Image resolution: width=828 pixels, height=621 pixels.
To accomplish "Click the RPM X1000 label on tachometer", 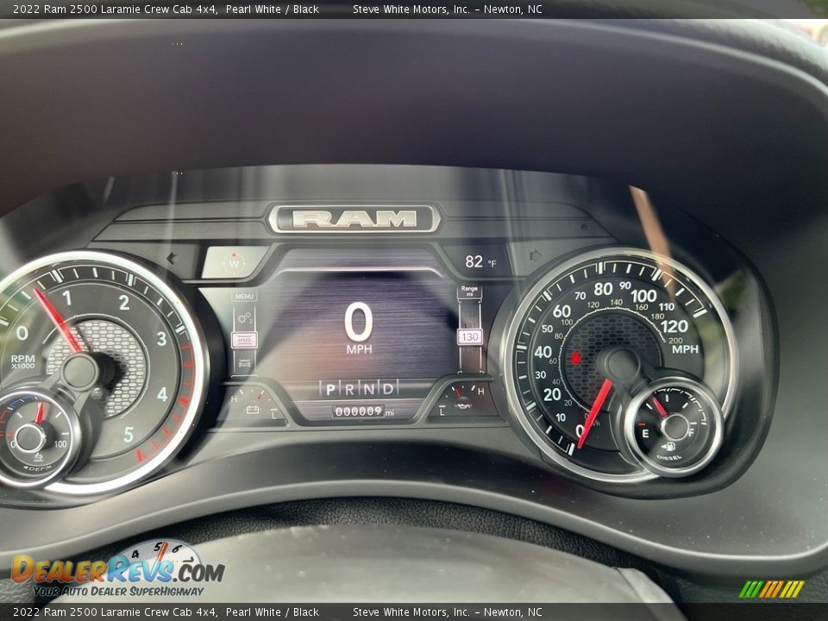I will 22,361.
